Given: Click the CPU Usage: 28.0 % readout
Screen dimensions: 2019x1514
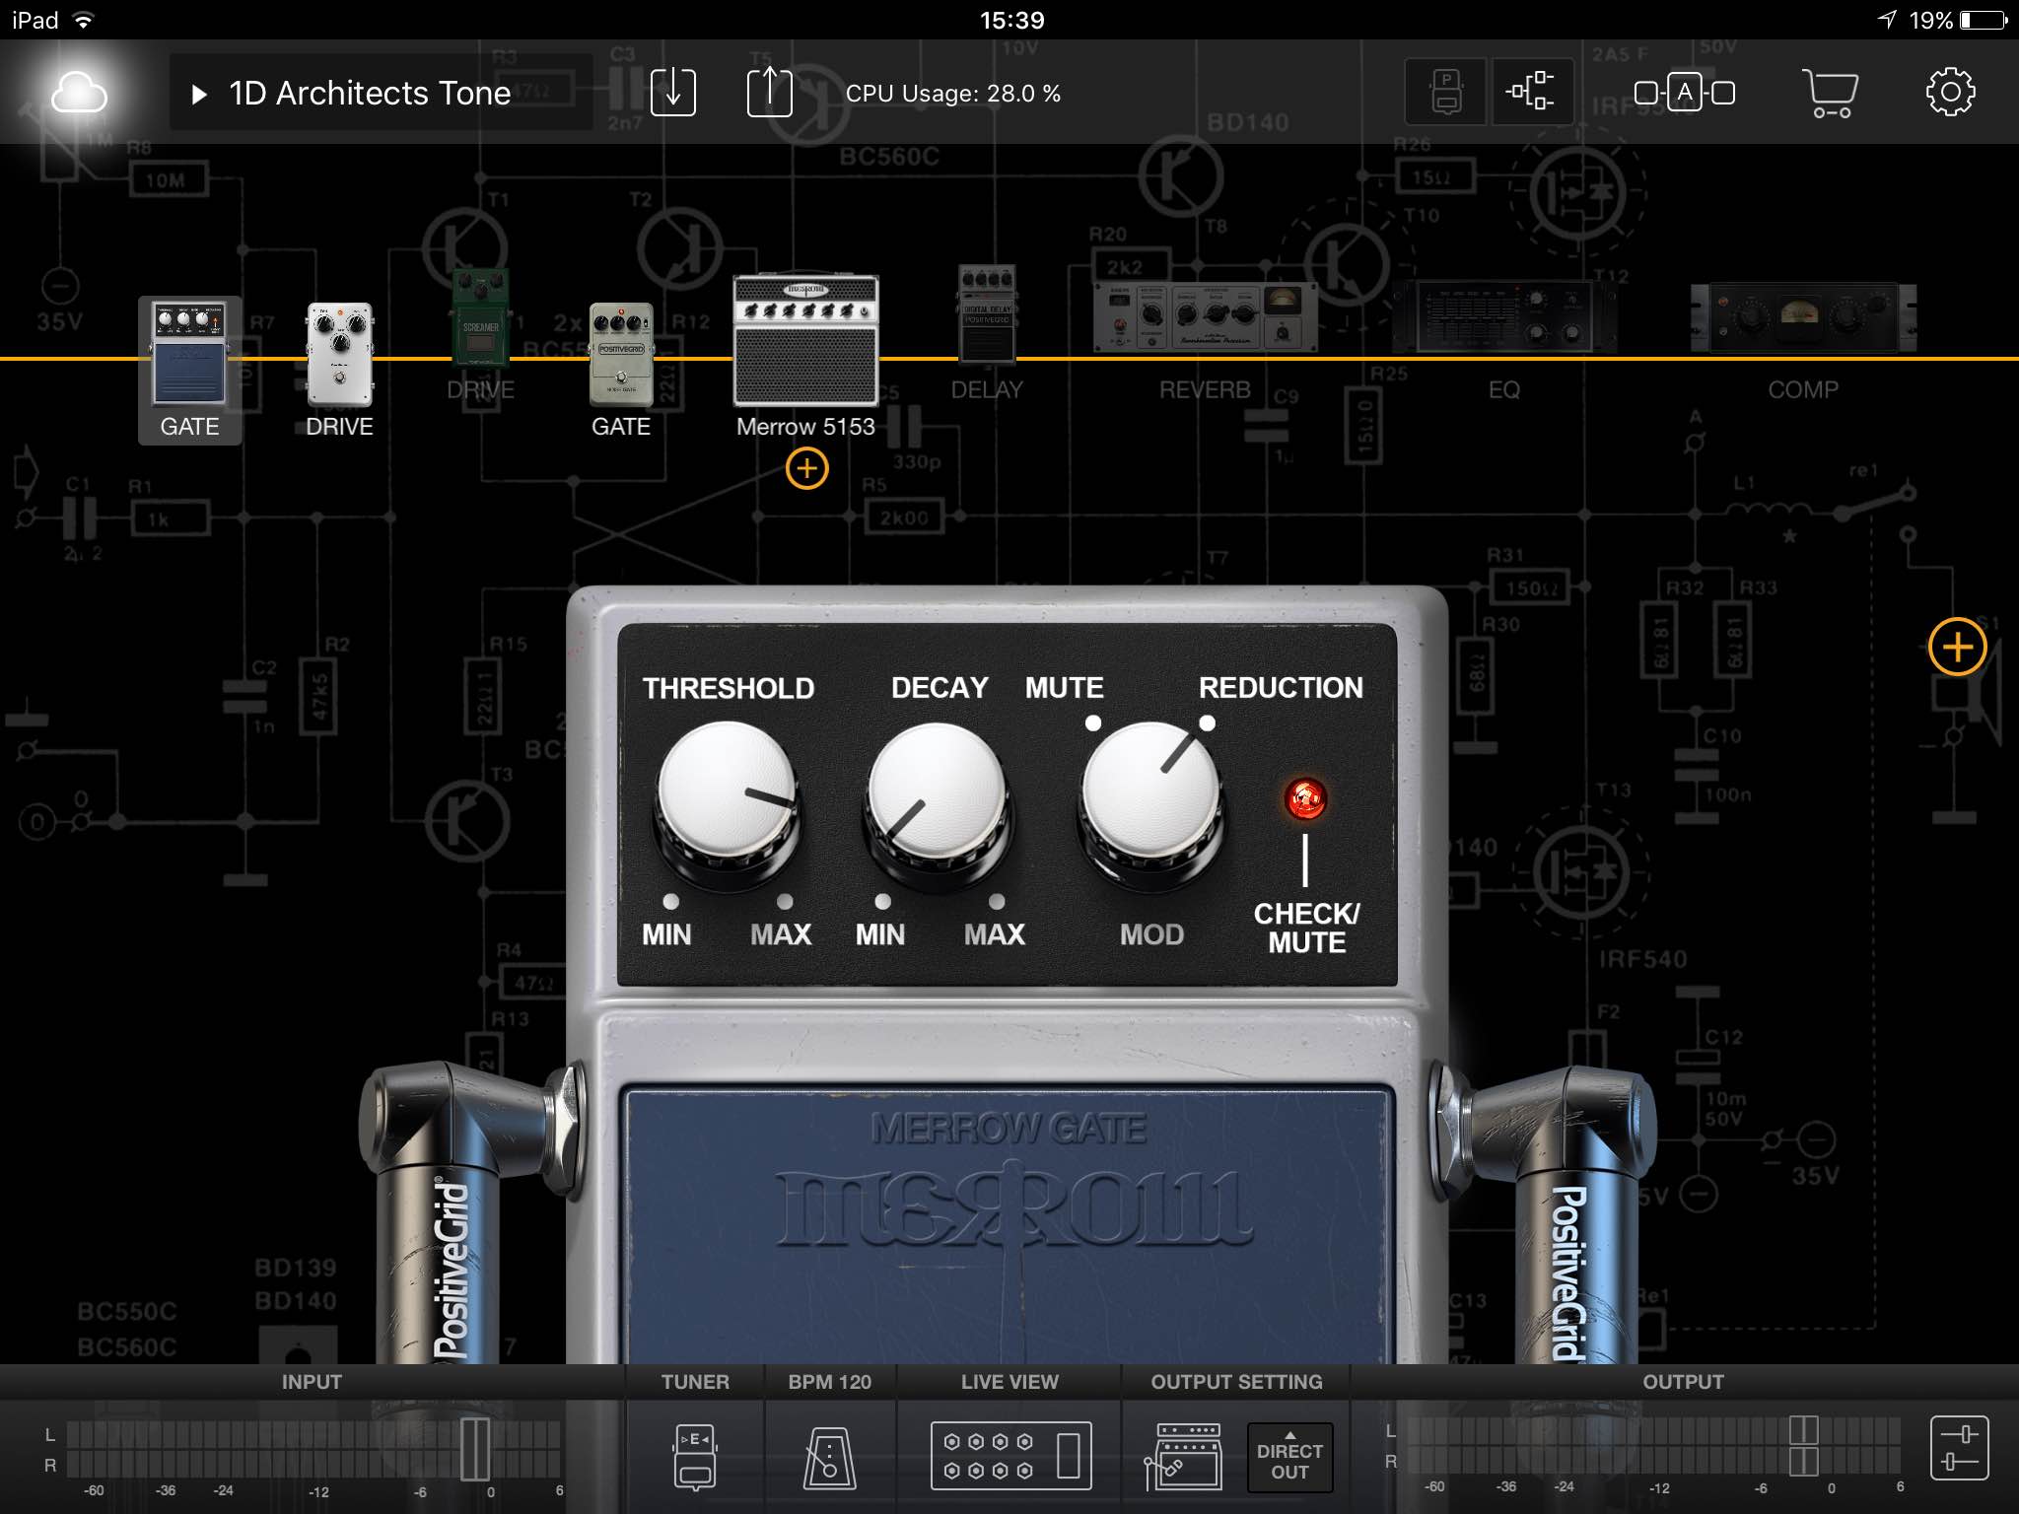Looking at the screenshot, I should pos(953,94).
